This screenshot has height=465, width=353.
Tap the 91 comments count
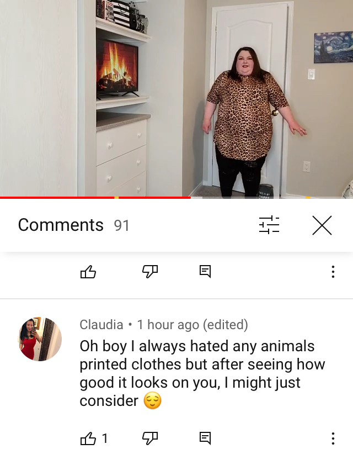pyautogui.click(x=122, y=225)
